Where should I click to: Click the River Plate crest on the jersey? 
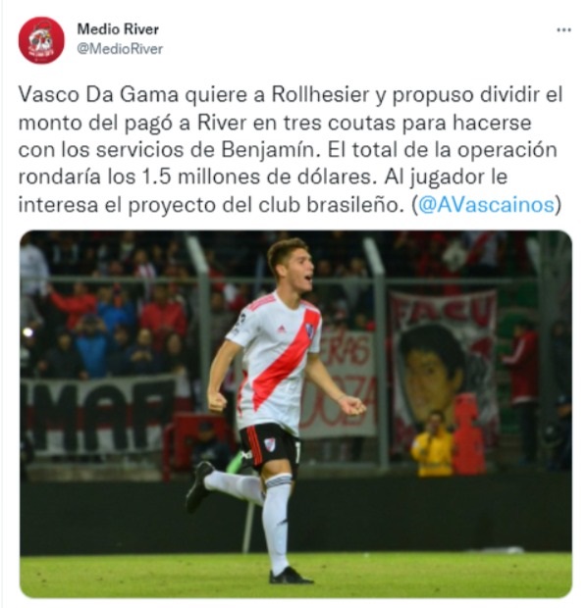click(309, 329)
